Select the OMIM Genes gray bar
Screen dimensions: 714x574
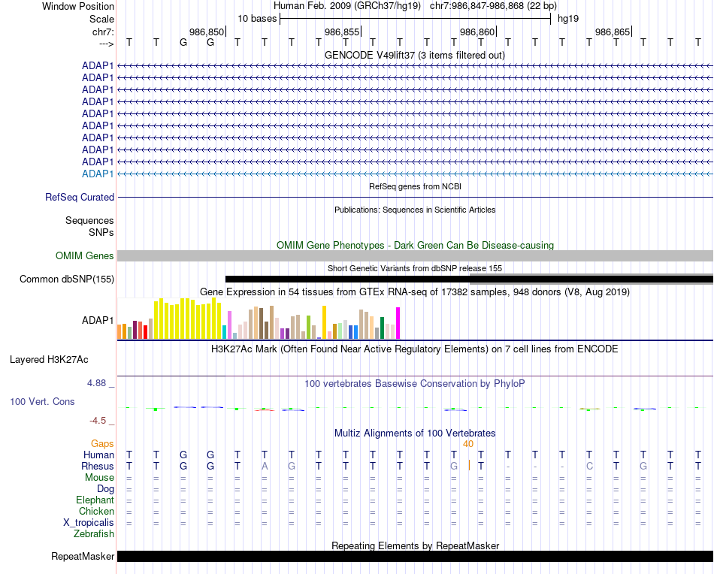tap(415, 255)
